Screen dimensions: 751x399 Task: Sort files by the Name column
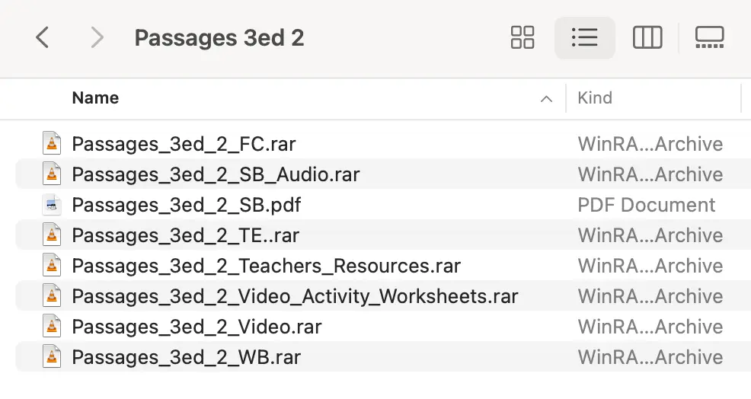click(95, 97)
